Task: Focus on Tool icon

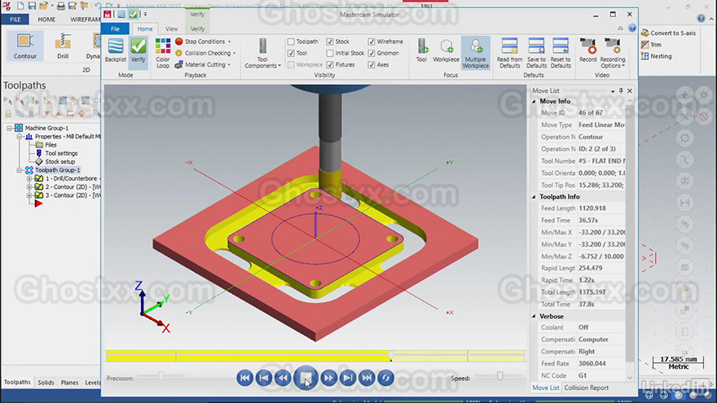Action: click(x=421, y=50)
